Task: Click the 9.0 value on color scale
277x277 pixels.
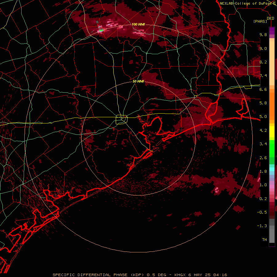Action: pos(263,49)
